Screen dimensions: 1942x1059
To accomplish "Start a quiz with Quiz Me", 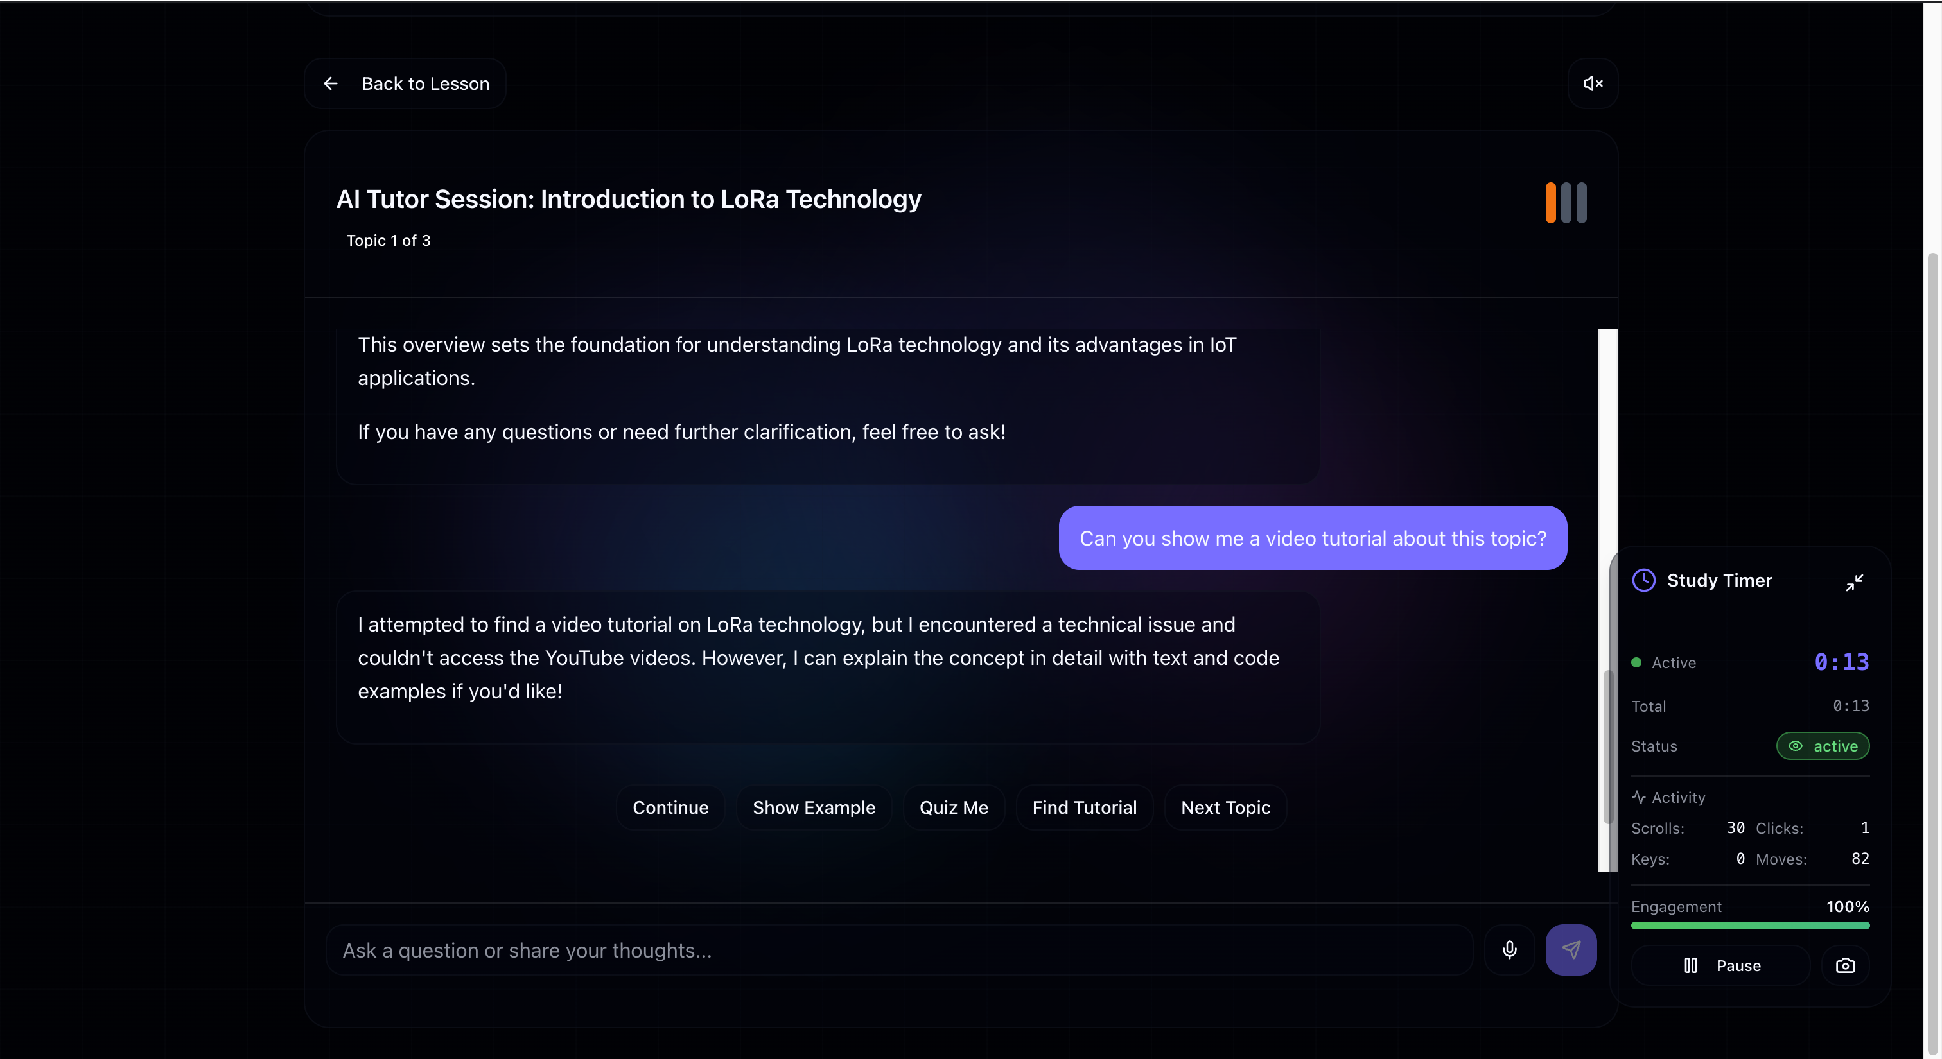I will (x=953, y=807).
